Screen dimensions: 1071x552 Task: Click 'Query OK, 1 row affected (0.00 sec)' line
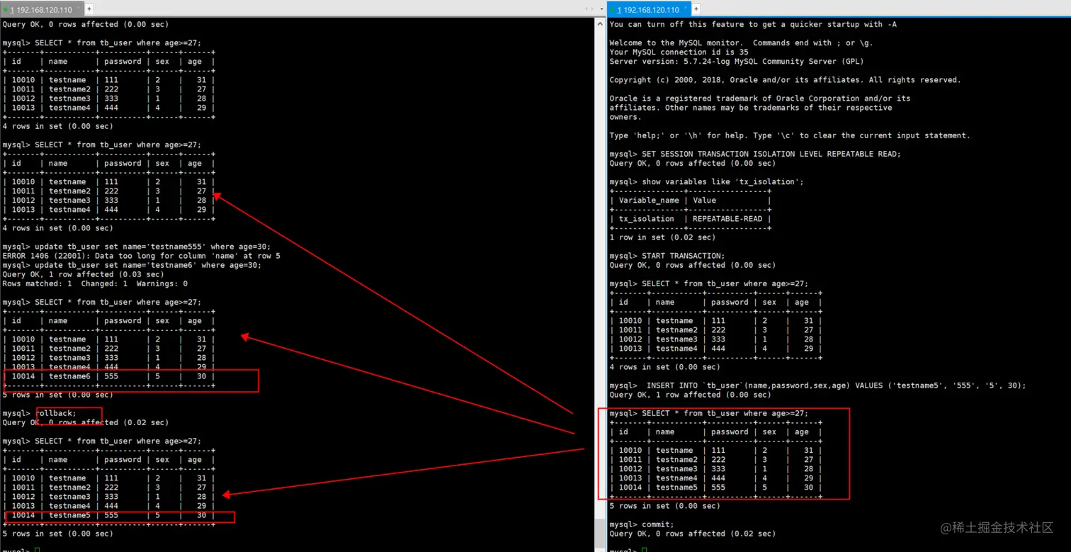(x=690, y=395)
